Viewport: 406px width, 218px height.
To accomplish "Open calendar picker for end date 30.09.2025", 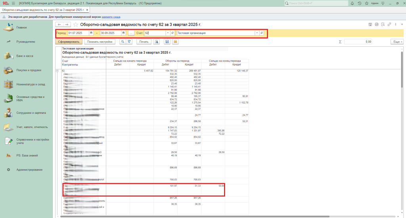I will pyautogui.click(x=124, y=33).
